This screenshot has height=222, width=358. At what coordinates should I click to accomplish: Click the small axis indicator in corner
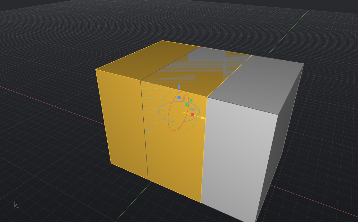click(x=16, y=205)
